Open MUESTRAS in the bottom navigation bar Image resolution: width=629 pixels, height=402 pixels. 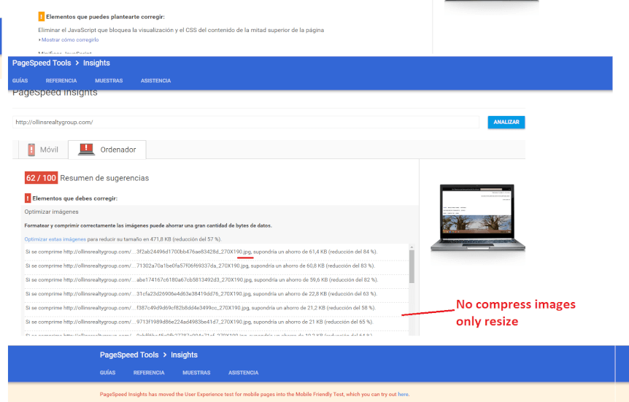click(x=196, y=373)
